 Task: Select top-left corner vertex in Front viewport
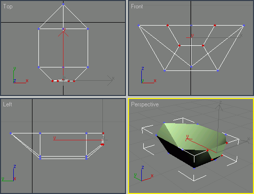tap(139, 25)
